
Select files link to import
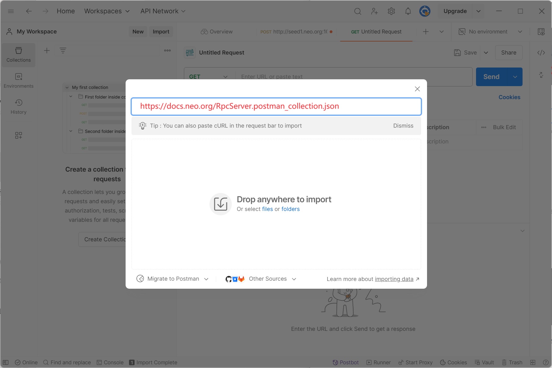pyautogui.click(x=267, y=209)
